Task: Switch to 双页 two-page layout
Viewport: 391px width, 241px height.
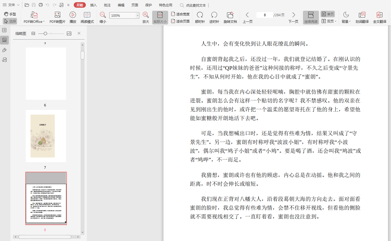Action: click(329, 21)
